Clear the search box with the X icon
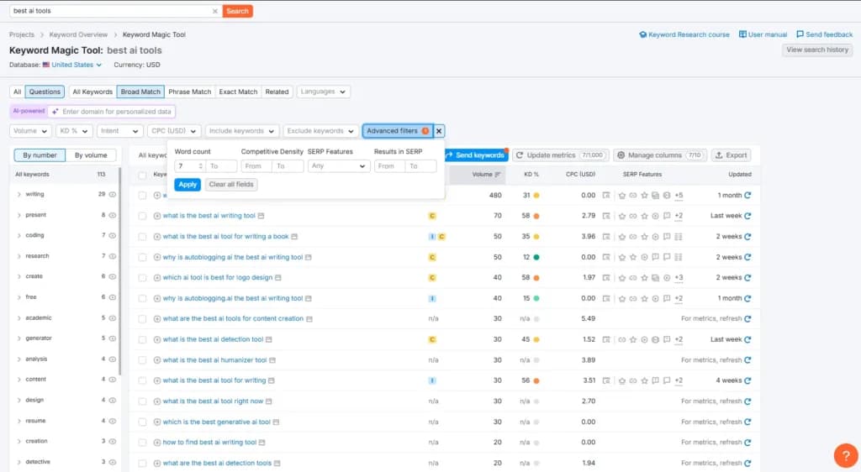861x472 pixels. 214,11
